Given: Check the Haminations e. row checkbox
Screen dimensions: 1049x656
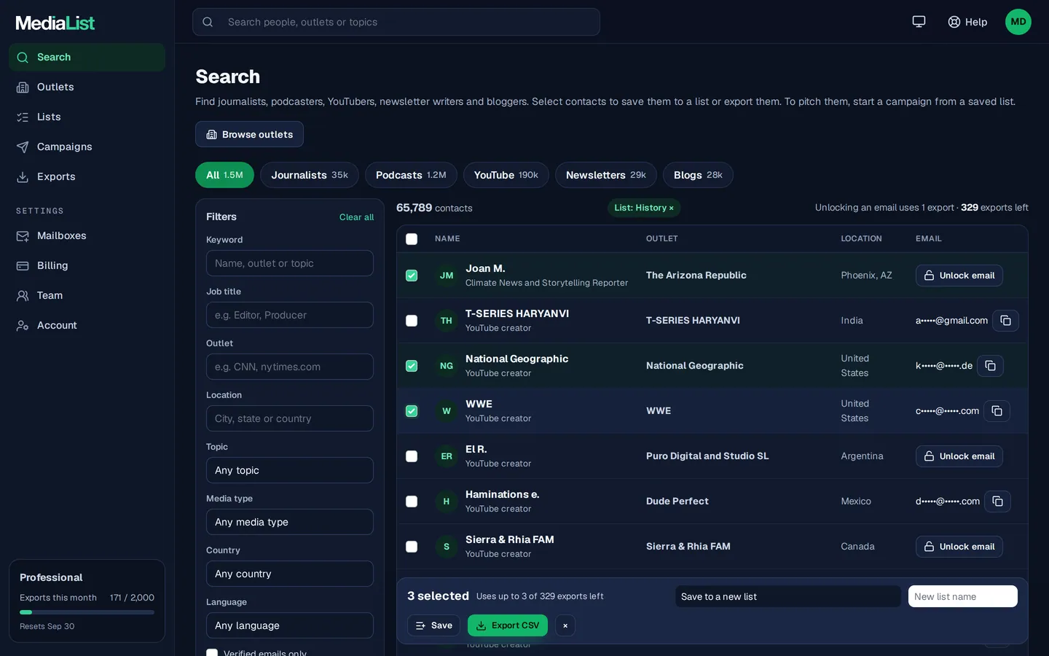Looking at the screenshot, I should point(412,501).
